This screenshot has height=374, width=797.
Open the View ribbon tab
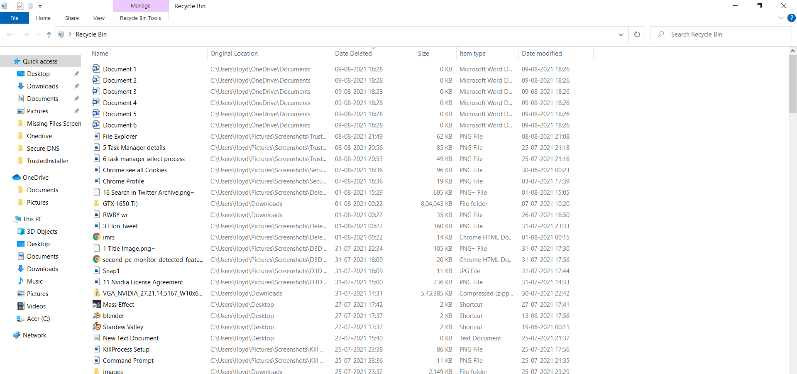tap(99, 18)
